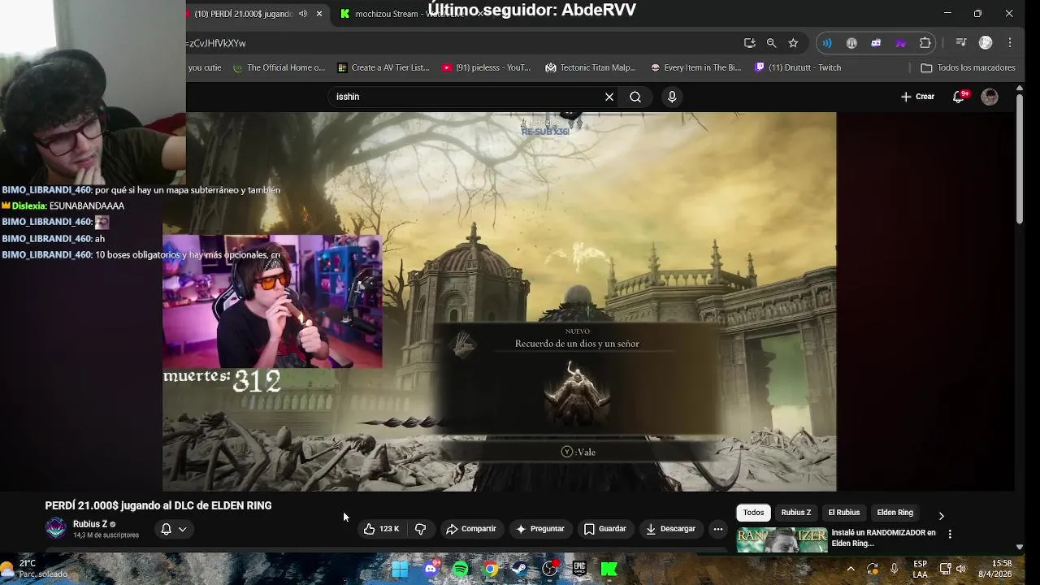This screenshot has width=1040, height=585.
Task: Select the 'Rubius Z' filter chip
Action: [796, 513]
